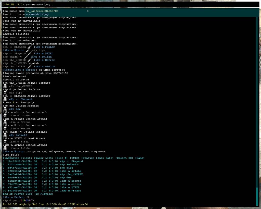Click the knife icon after thn_JKEEEE killing Horror
Viewport: 261px width, 209px height.
tap(29, 60)
